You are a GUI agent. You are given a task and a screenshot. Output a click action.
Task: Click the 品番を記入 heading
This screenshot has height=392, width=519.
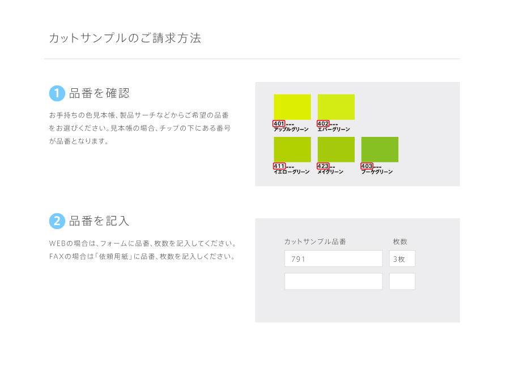[x=99, y=221]
